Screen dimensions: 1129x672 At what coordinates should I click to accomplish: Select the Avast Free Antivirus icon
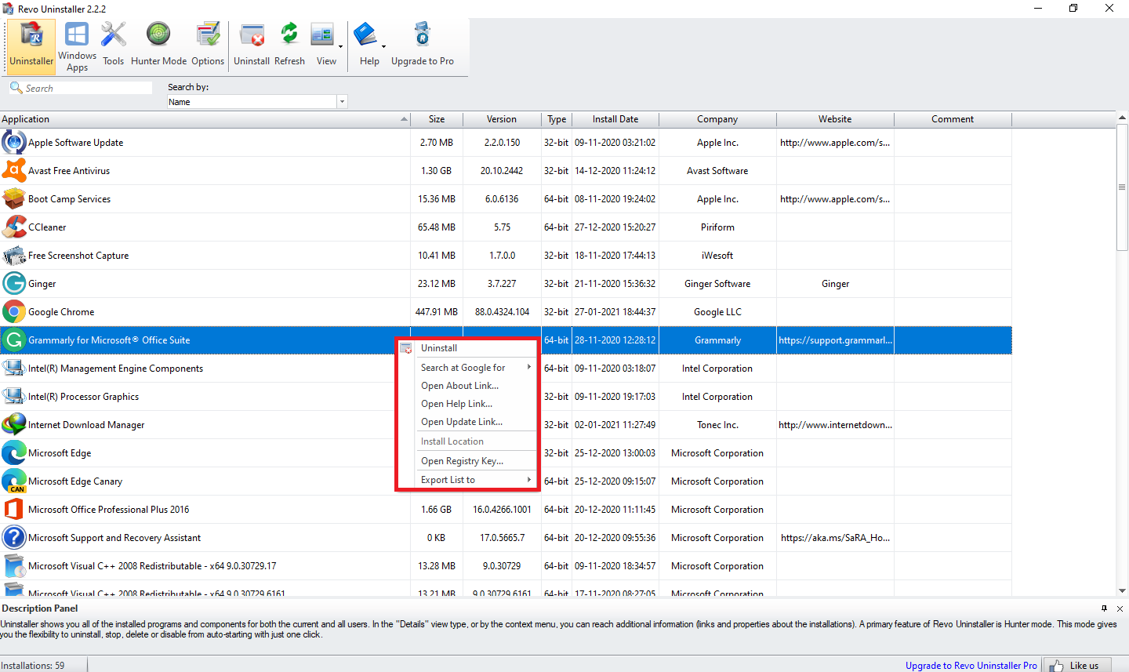pos(13,171)
